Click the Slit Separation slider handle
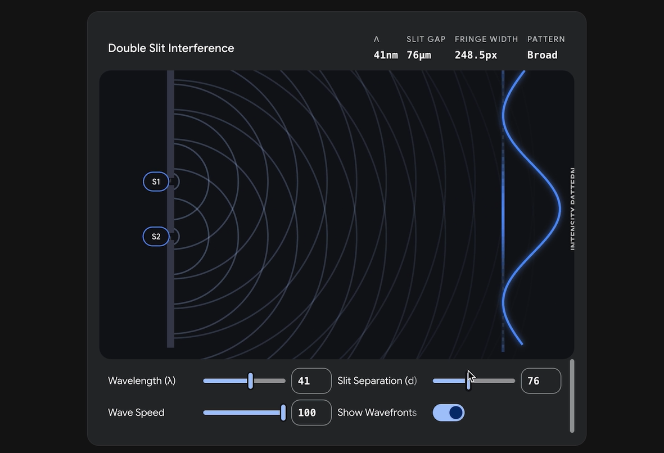664x453 pixels. [x=468, y=380]
